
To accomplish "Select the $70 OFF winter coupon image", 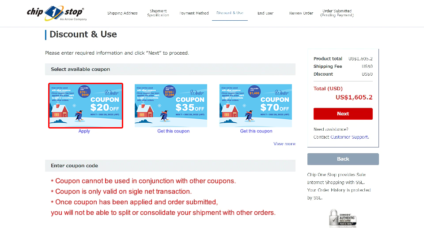I will (x=256, y=106).
